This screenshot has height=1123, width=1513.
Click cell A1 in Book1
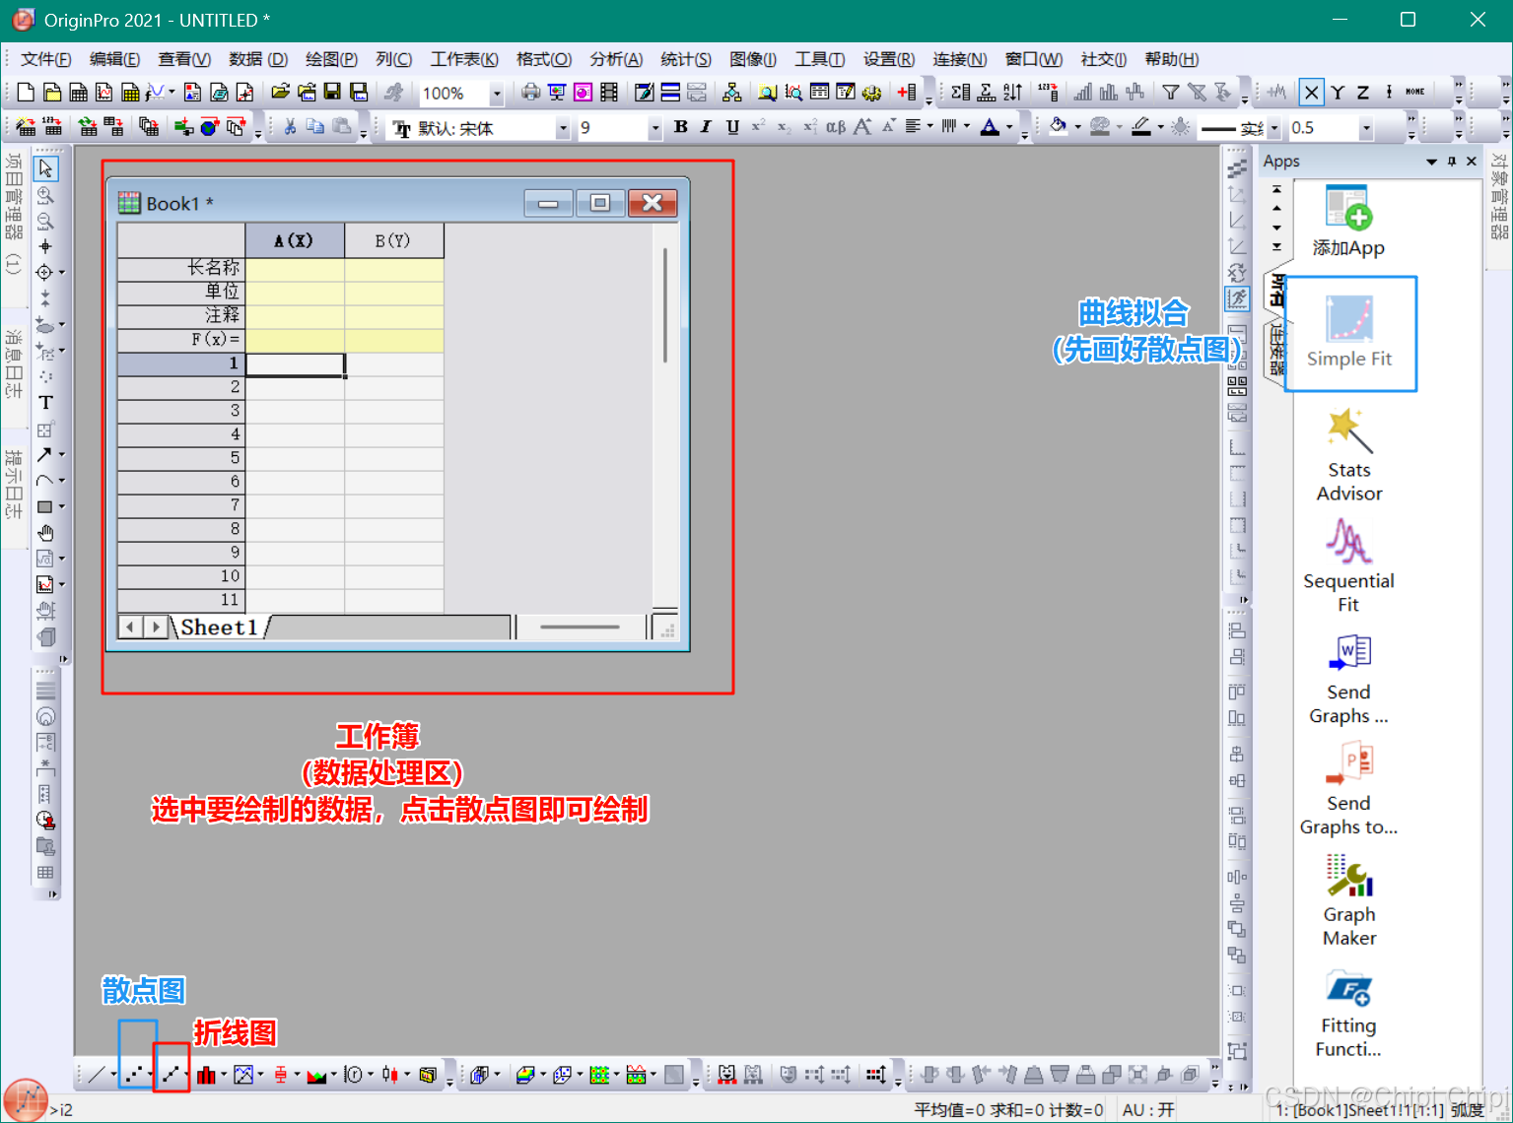tap(295, 363)
